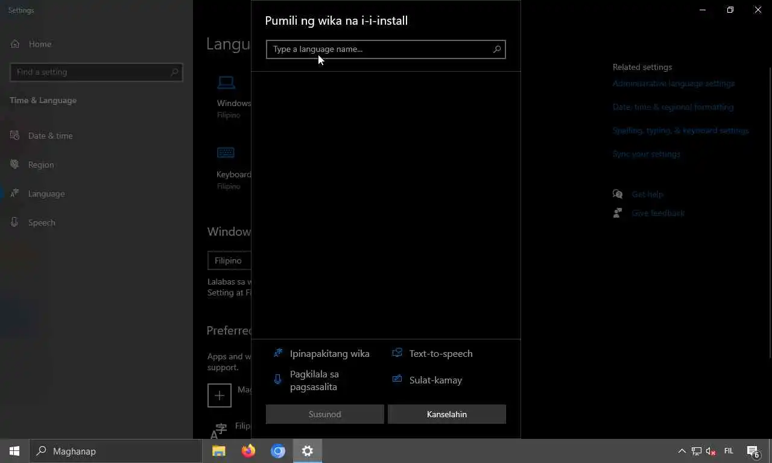
Task: Click the Kanselahin button
Action: (447, 414)
